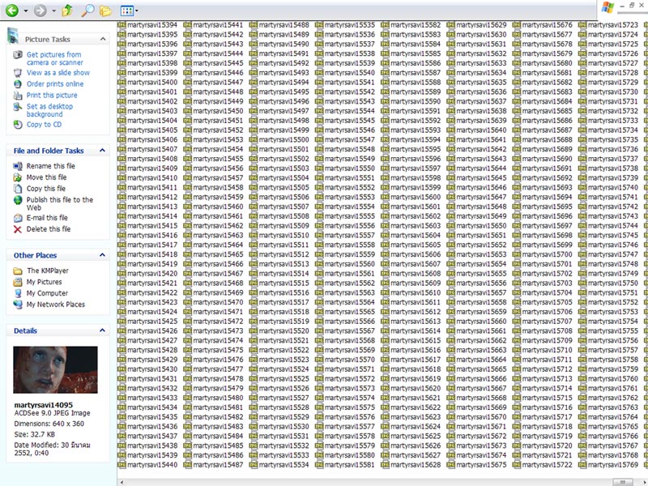Select file martyrsavi15700
Viewport: 648px width, 486px height.
pos(543,254)
